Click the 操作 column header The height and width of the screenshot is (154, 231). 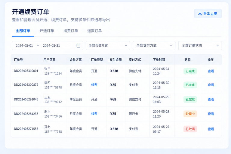(x=211, y=60)
